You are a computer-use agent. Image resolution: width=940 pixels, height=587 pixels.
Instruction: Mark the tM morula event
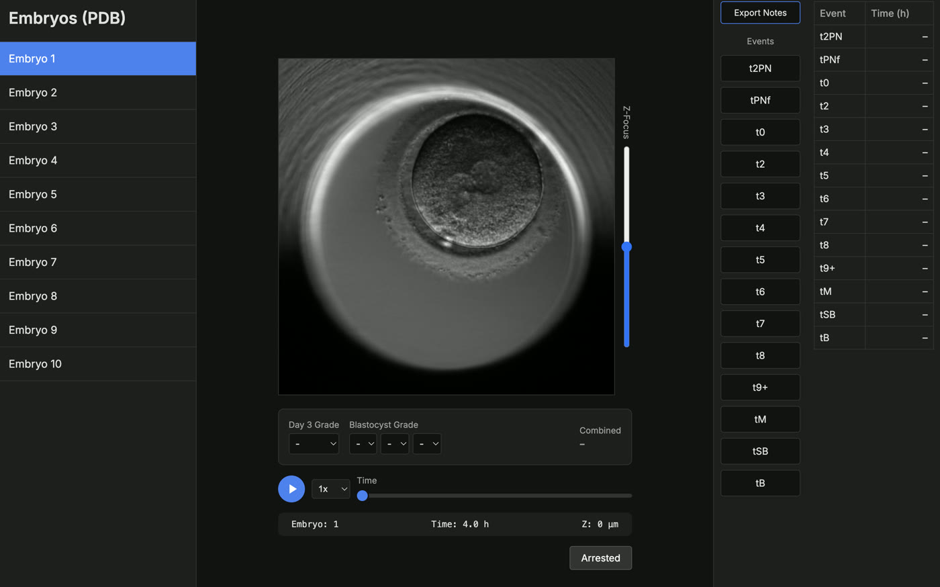point(760,419)
